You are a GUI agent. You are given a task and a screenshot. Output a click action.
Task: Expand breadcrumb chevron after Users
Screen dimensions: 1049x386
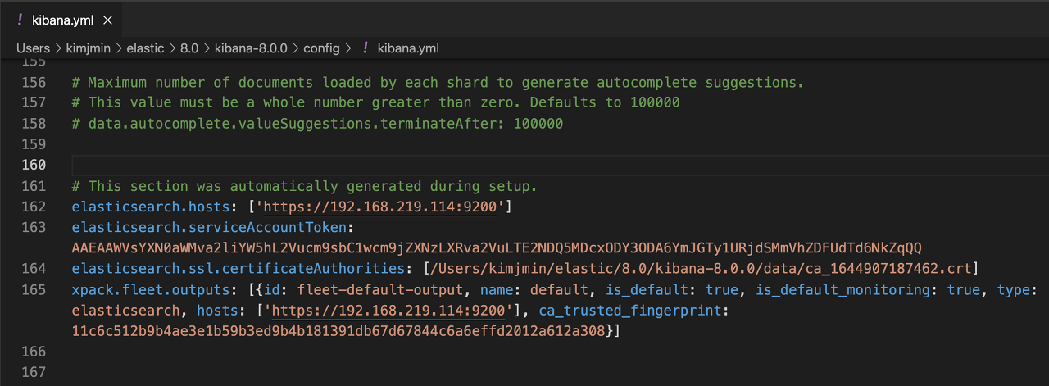[x=57, y=48]
